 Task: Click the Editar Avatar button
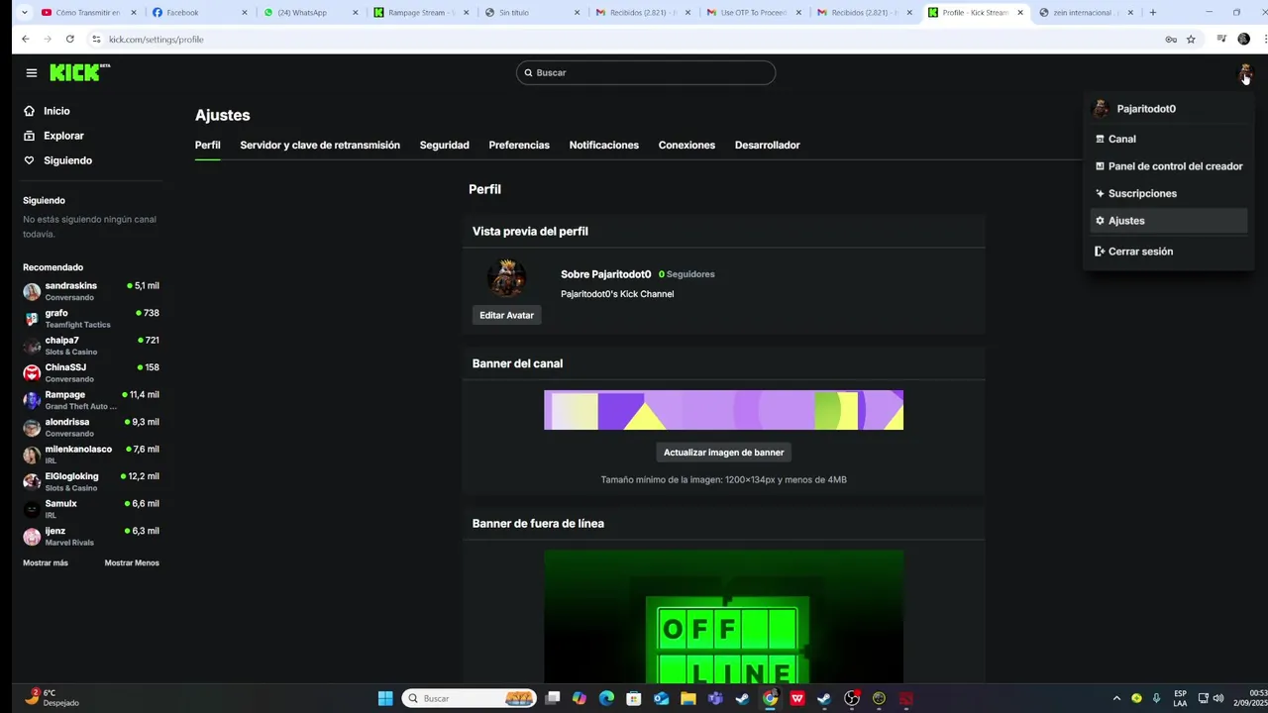pyautogui.click(x=506, y=315)
